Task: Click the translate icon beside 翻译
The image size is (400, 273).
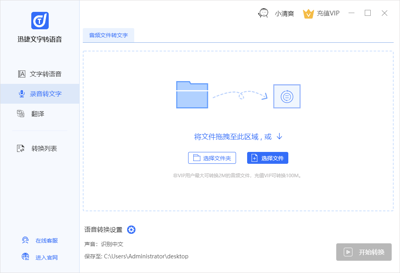Action: (x=21, y=114)
